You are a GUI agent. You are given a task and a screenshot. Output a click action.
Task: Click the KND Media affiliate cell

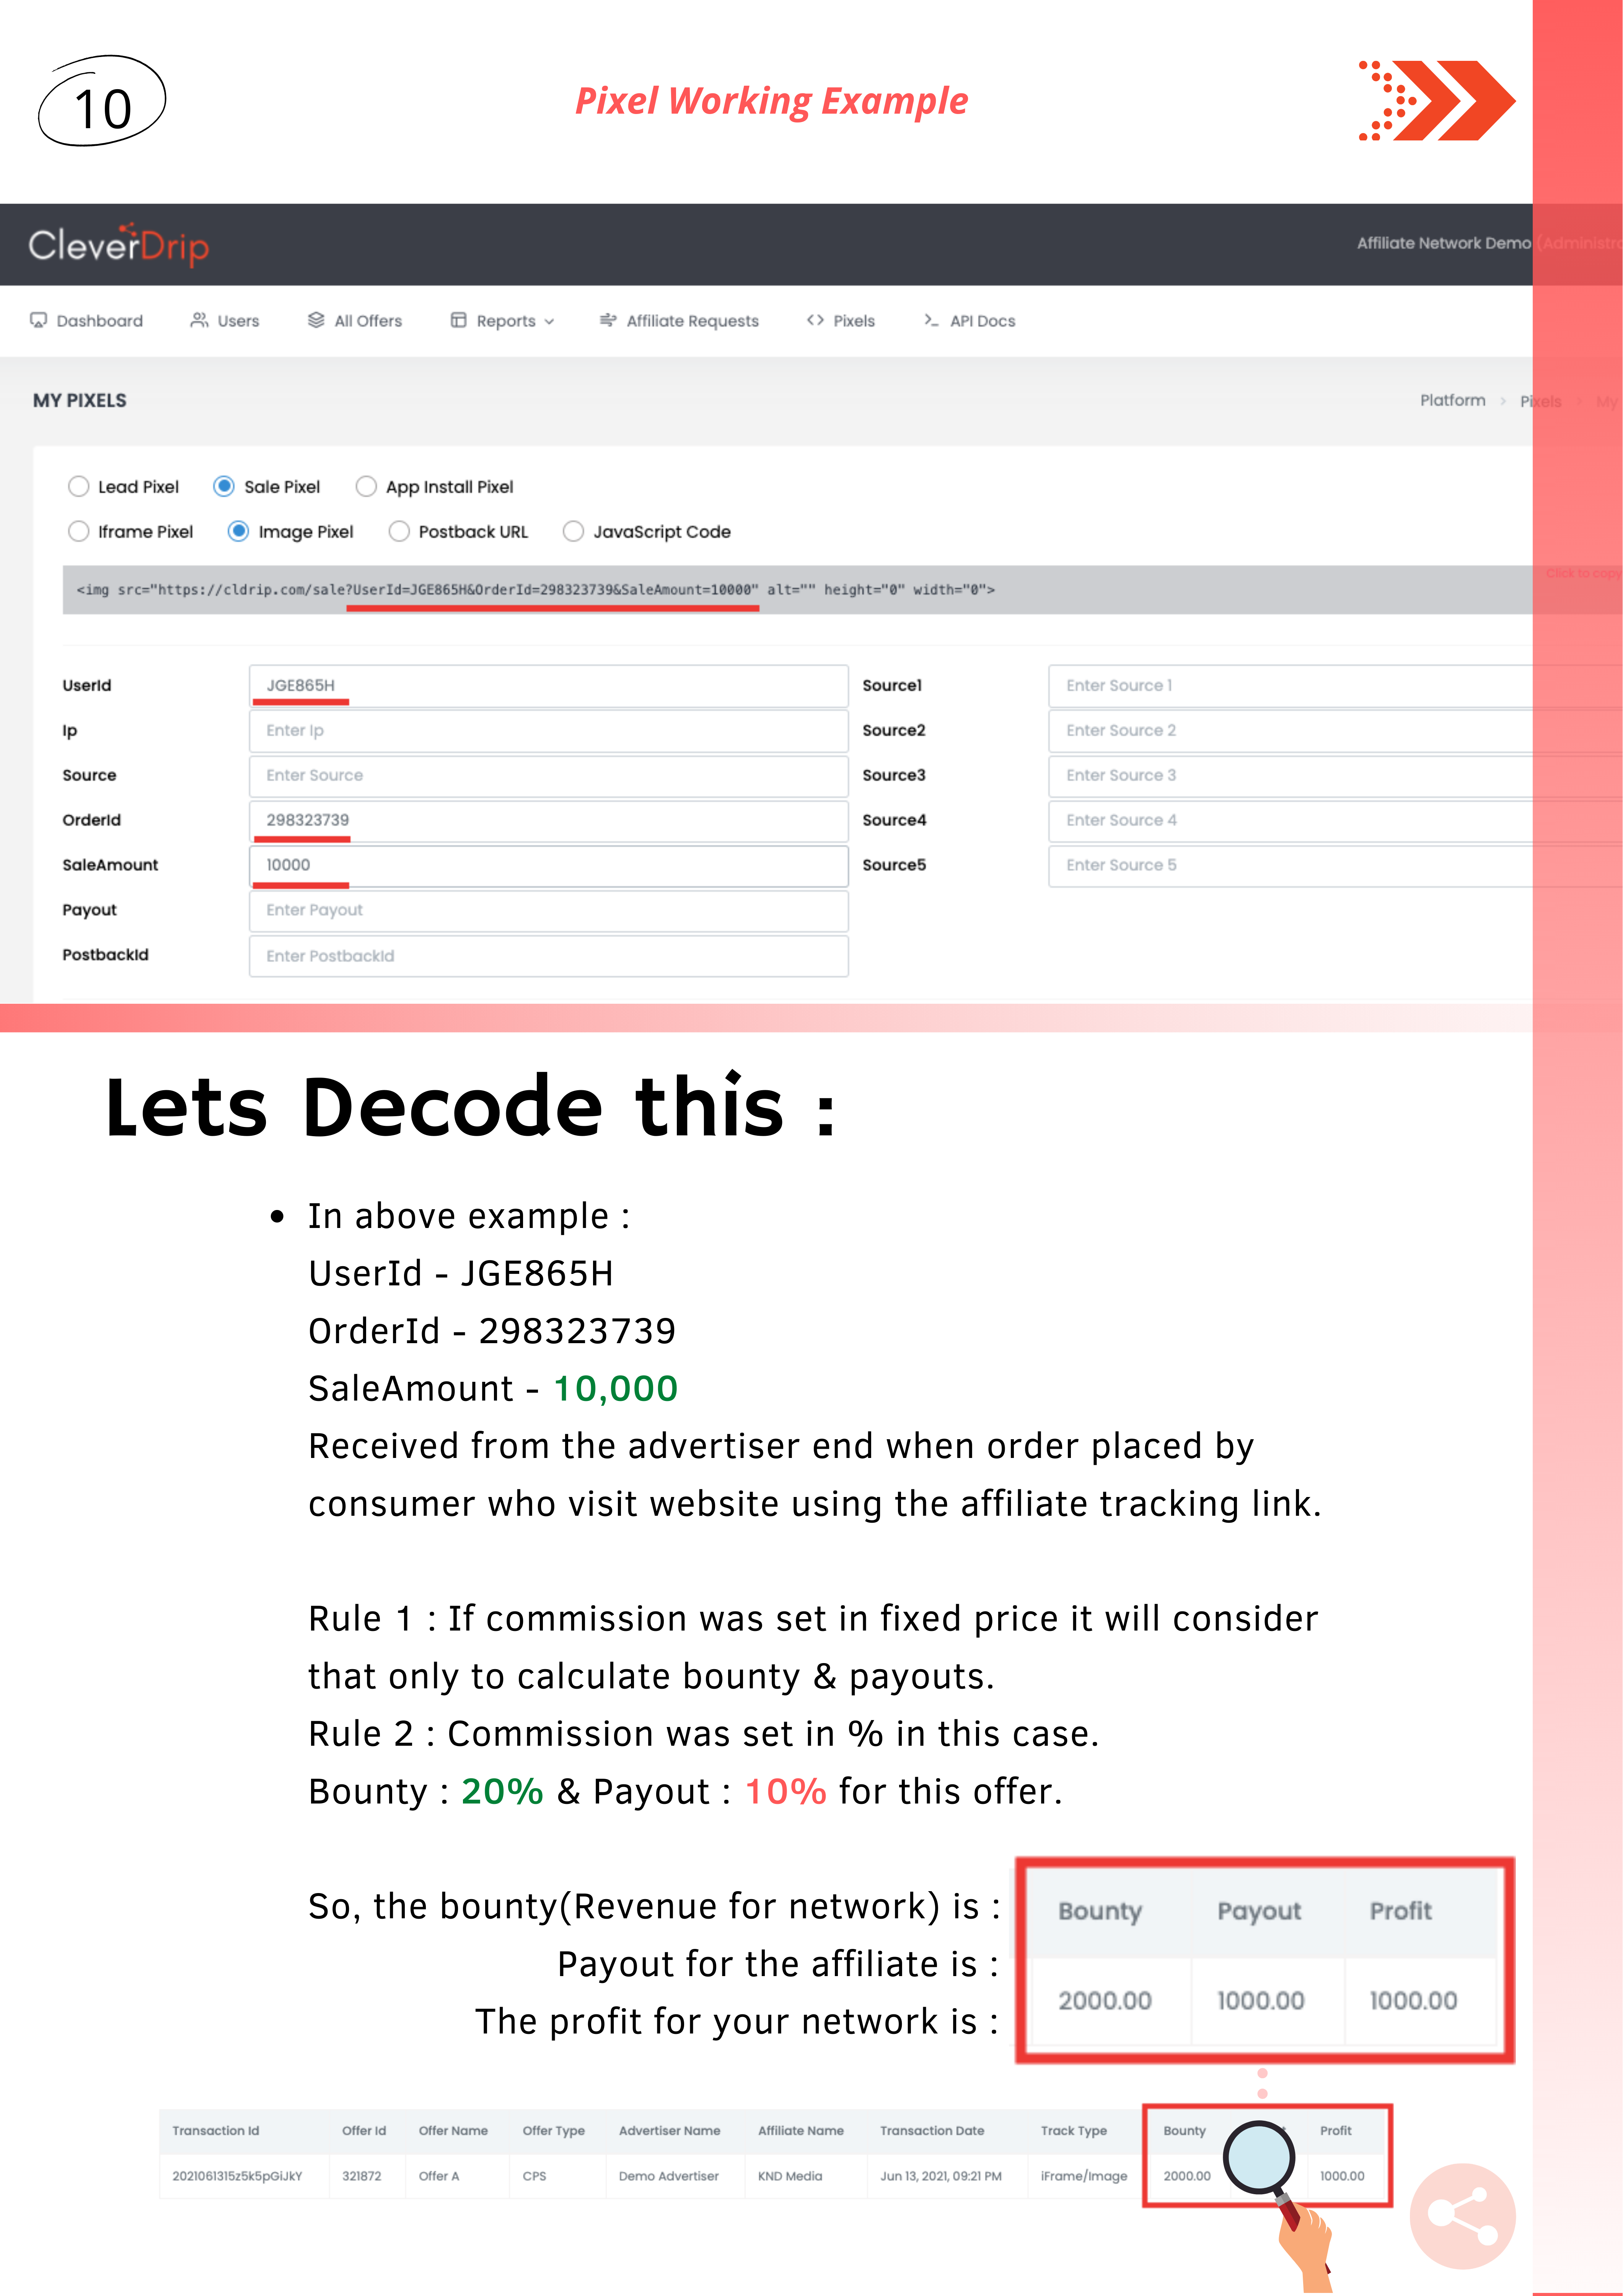point(790,2176)
